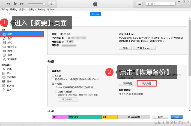Click the 备份 section heading
The height and width of the screenshot is (126, 191).
(51, 62)
